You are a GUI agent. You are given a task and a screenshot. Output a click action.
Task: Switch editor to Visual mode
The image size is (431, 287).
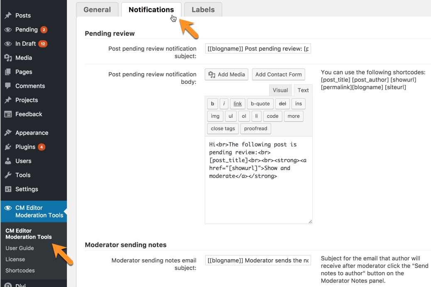point(280,90)
